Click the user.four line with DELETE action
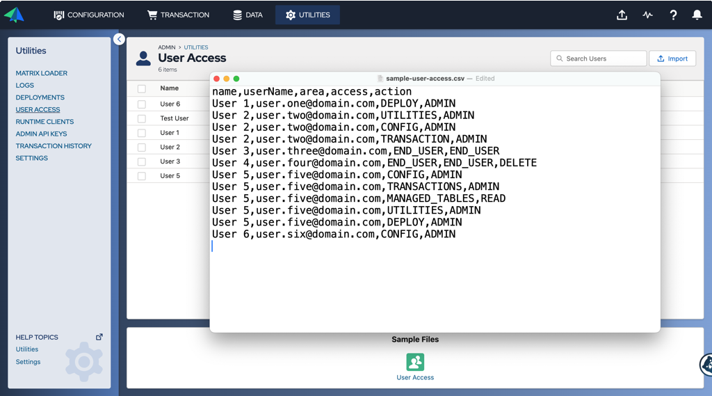The width and height of the screenshot is (712, 396). click(x=374, y=163)
